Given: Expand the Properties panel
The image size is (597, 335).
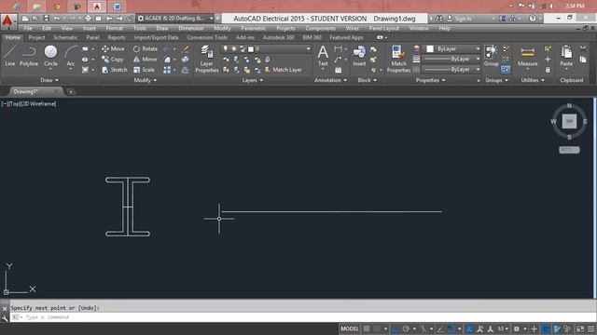Looking at the screenshot, I should (430, 80).
